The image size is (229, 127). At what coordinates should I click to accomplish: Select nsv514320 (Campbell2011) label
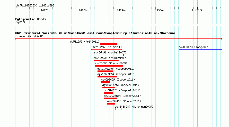122,90
